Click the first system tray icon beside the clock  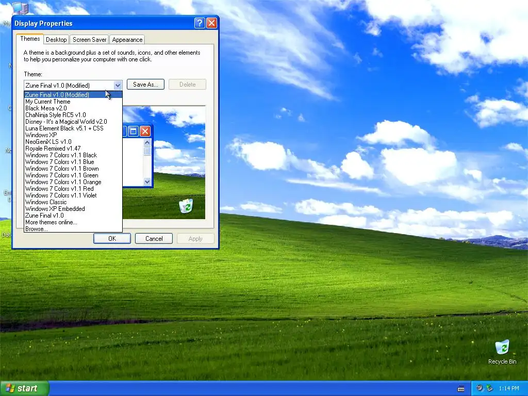[480, 388]
